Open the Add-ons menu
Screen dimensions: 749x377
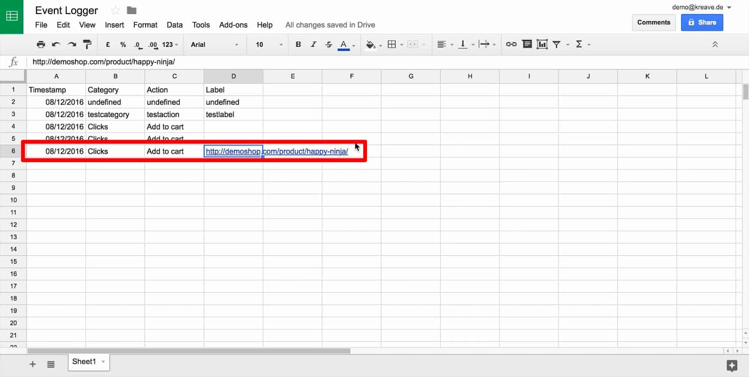[233, 25]
